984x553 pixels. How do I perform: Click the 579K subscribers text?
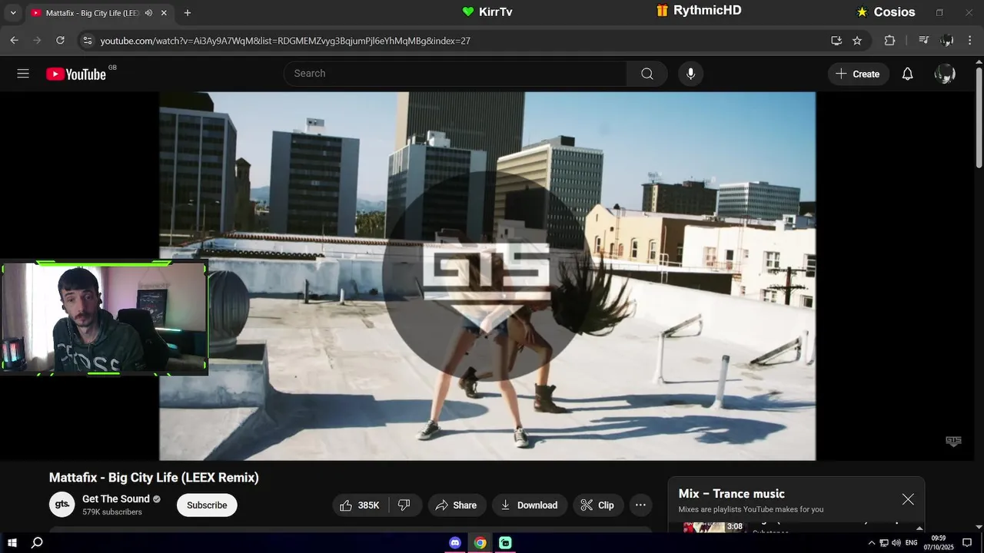pyautogui.click(x=112, y=512)
